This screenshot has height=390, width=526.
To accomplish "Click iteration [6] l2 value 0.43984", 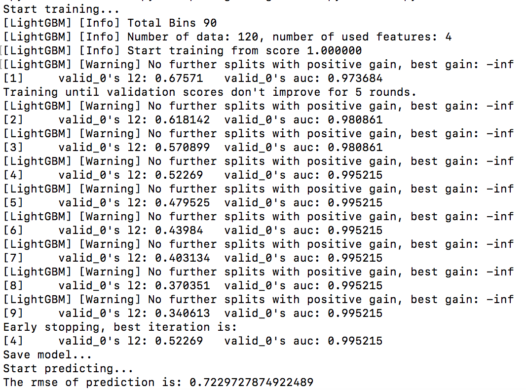I will coord(179,230).
